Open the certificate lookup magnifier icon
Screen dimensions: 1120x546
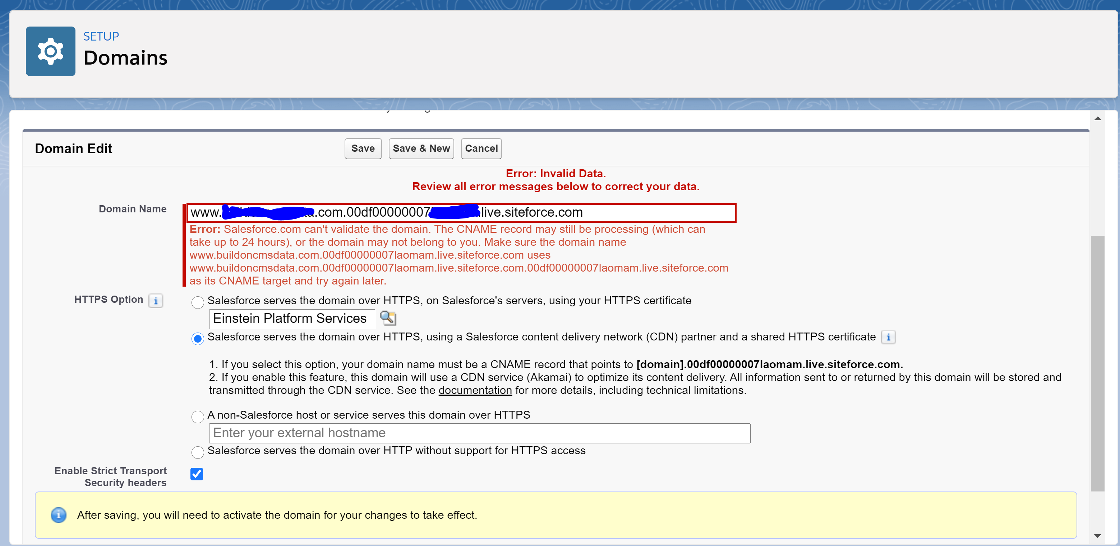point(388,318)
